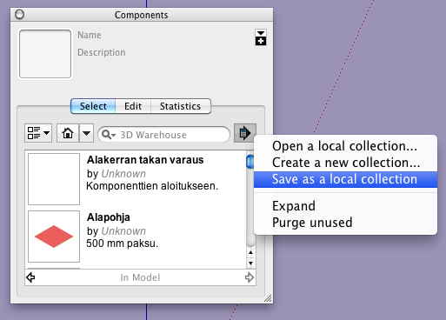446x320 pixels.
Task: Click the scrollbar down arrow
Action: 250,263
